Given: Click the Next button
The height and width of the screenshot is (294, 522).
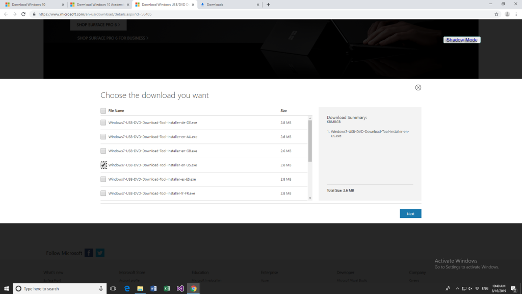Looking at the screenshot, I should [x=410, y=214].
